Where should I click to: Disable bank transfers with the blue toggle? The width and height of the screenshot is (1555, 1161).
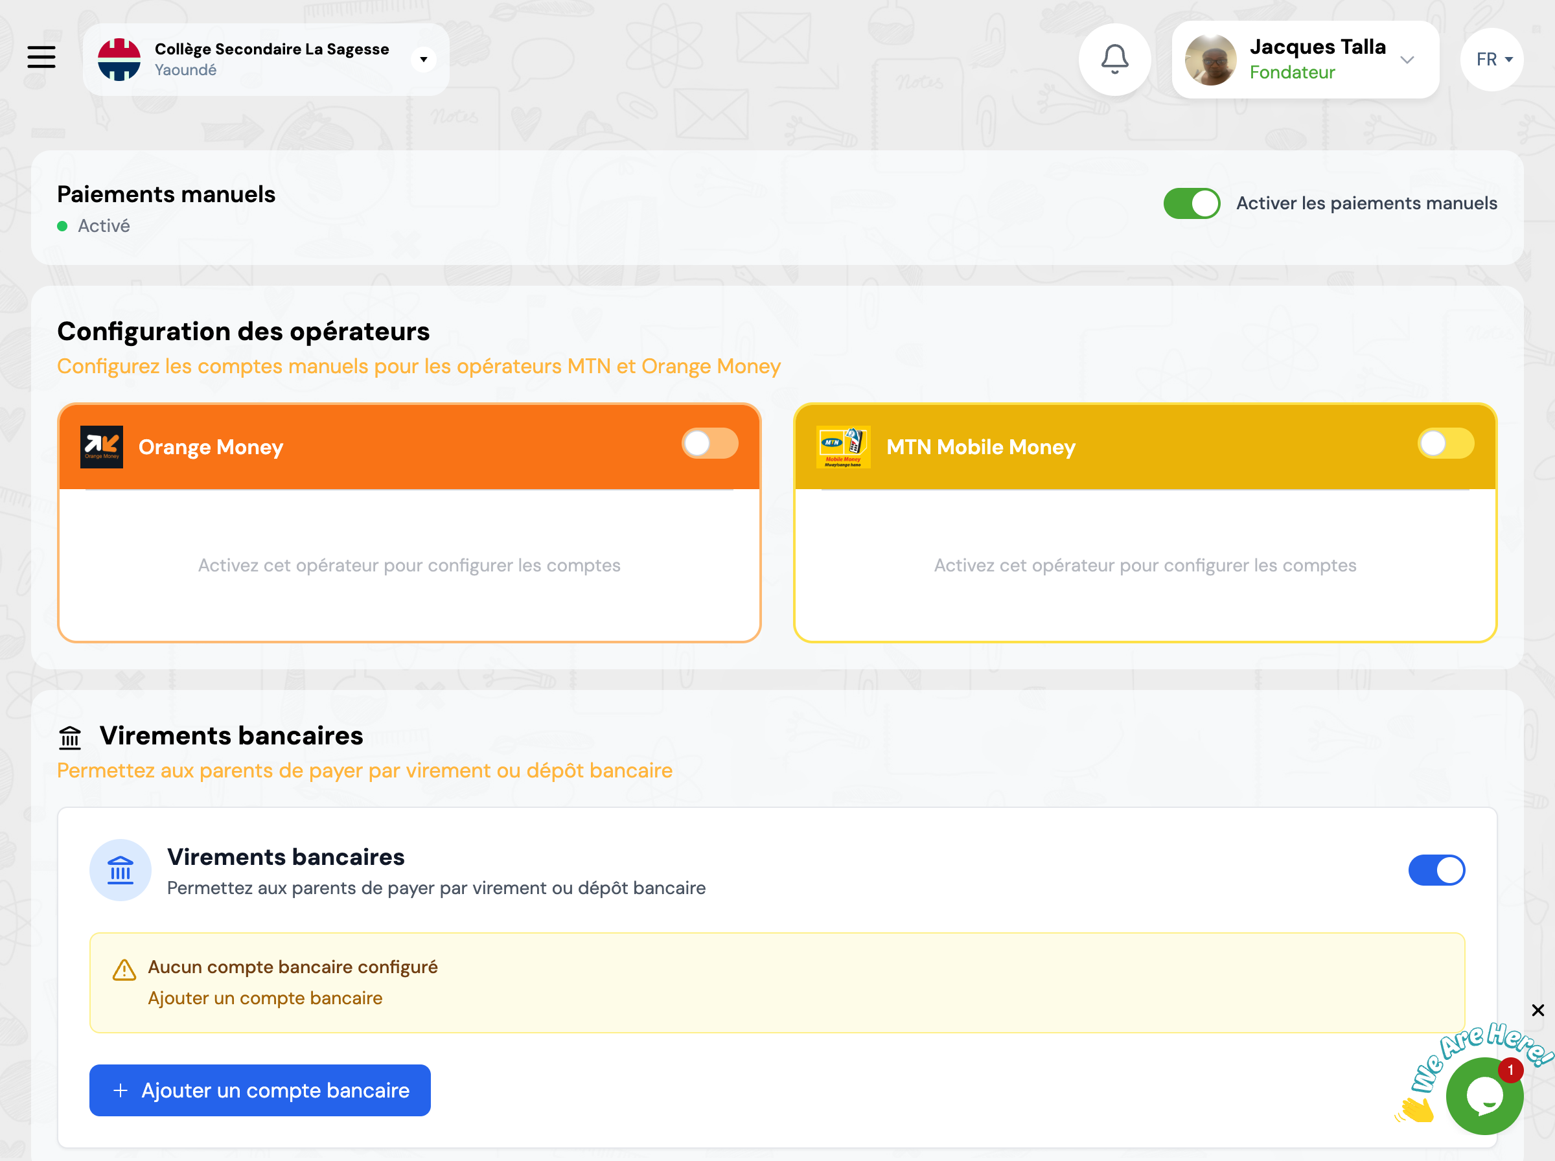(1436, 869)
